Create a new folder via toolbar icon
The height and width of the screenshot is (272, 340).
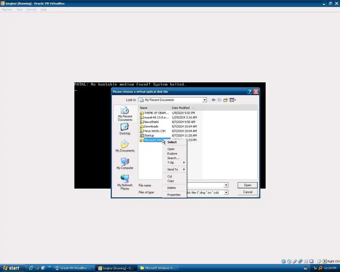pos(226,100)
